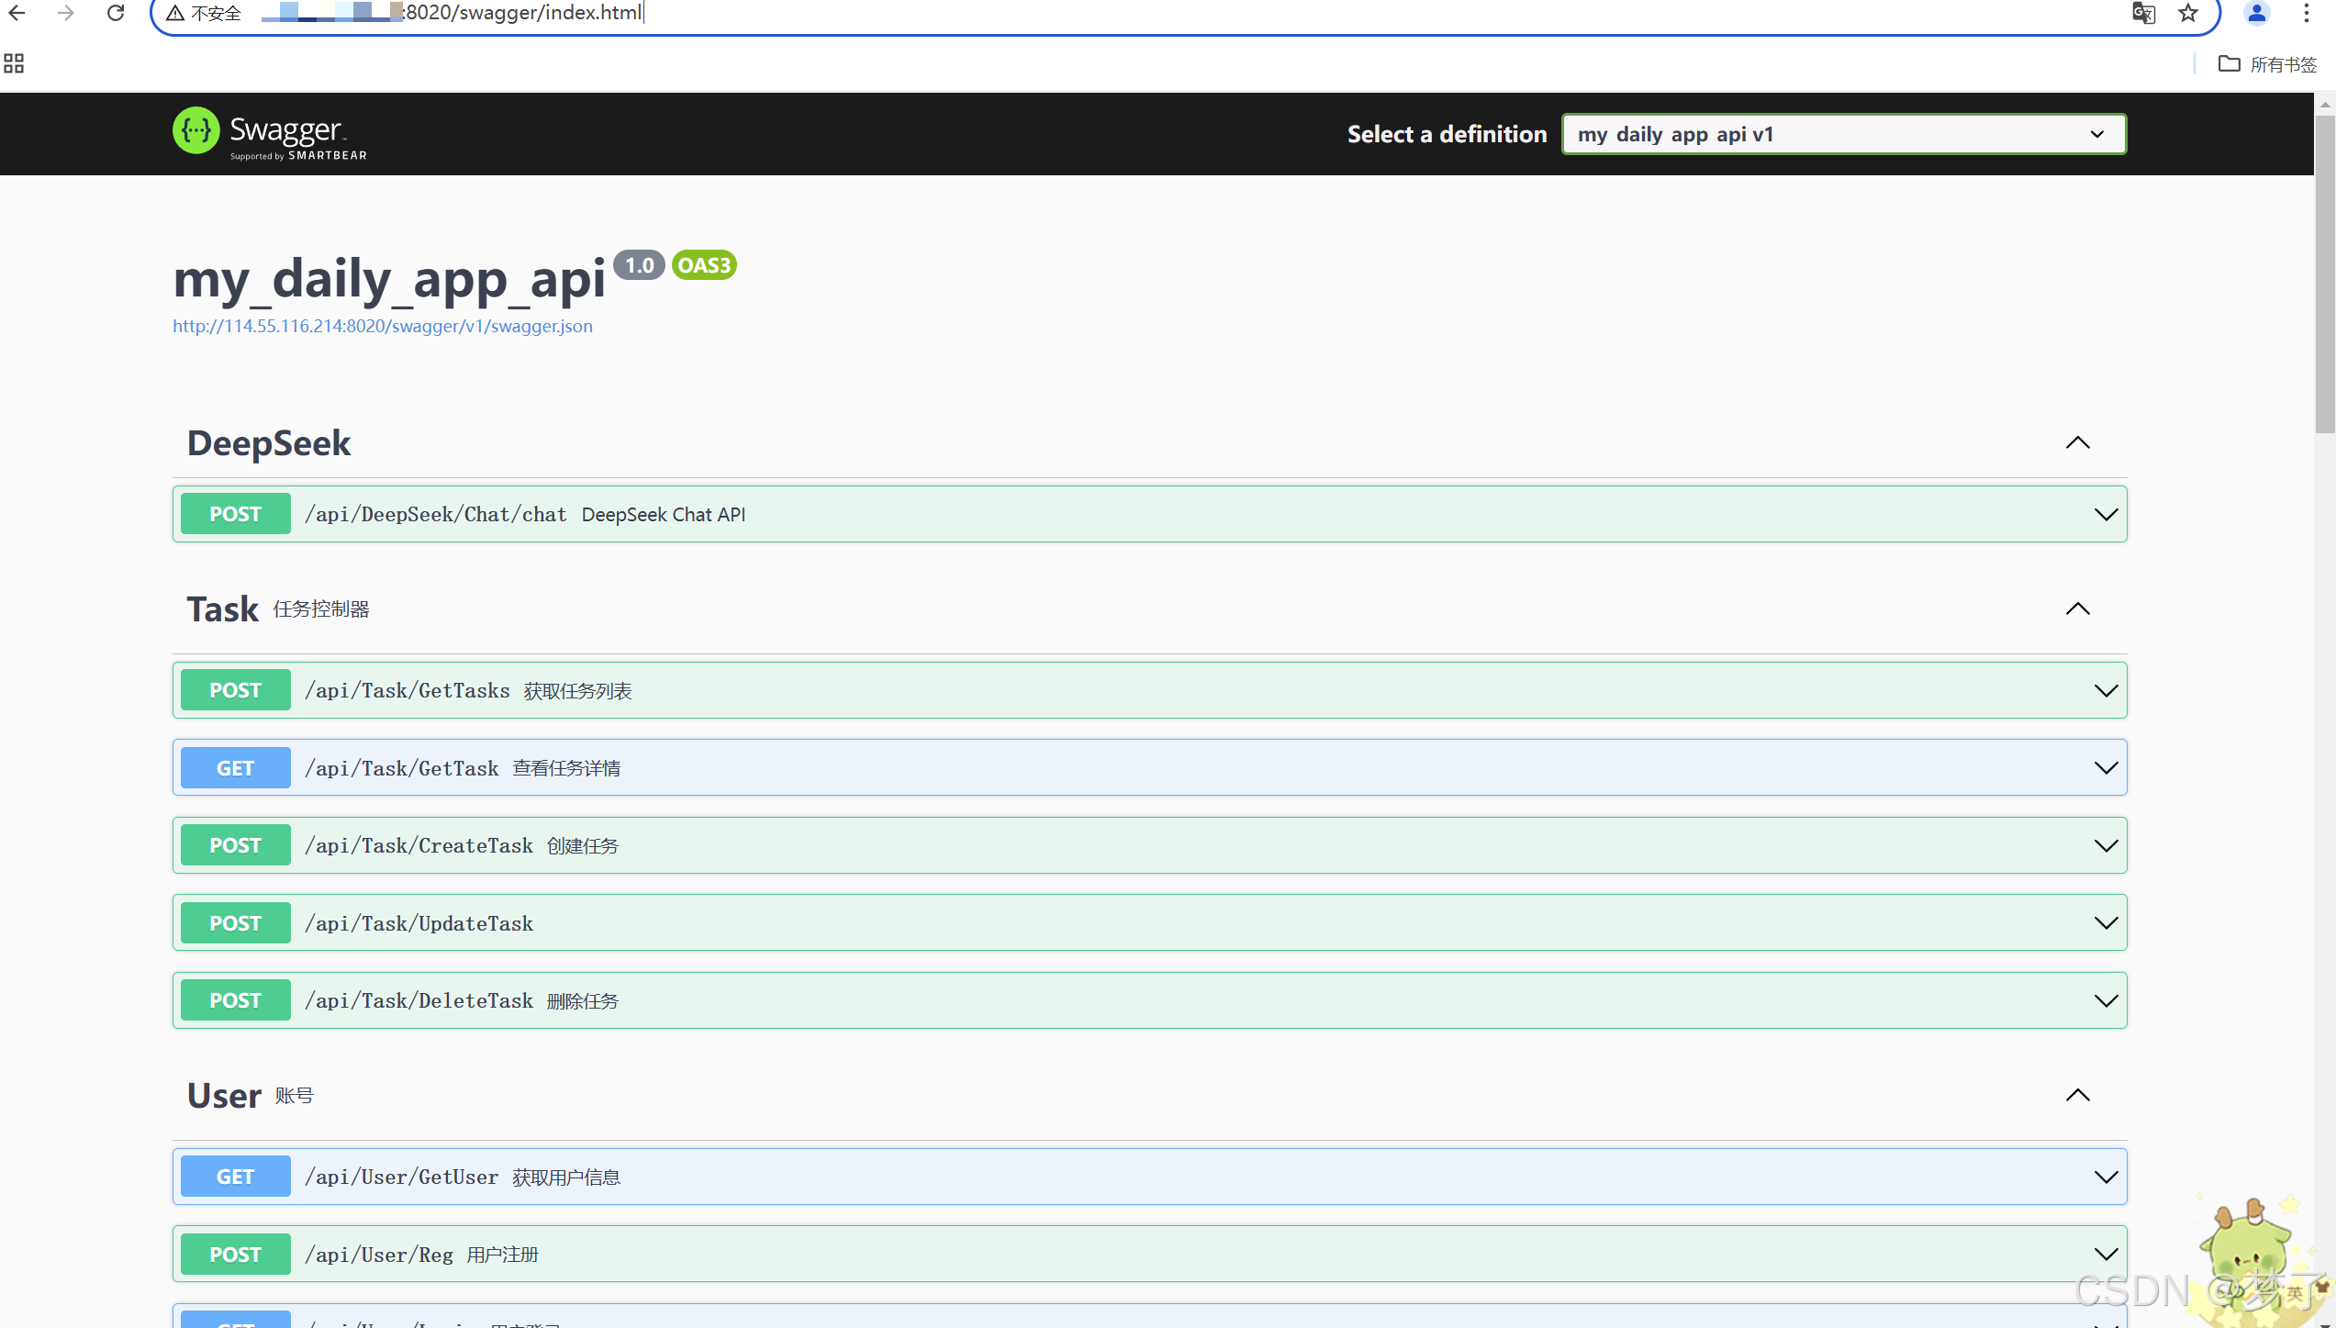Expand POST /api/DeepSeek/Chat/chat endpoint

(x=2106, y=515)
